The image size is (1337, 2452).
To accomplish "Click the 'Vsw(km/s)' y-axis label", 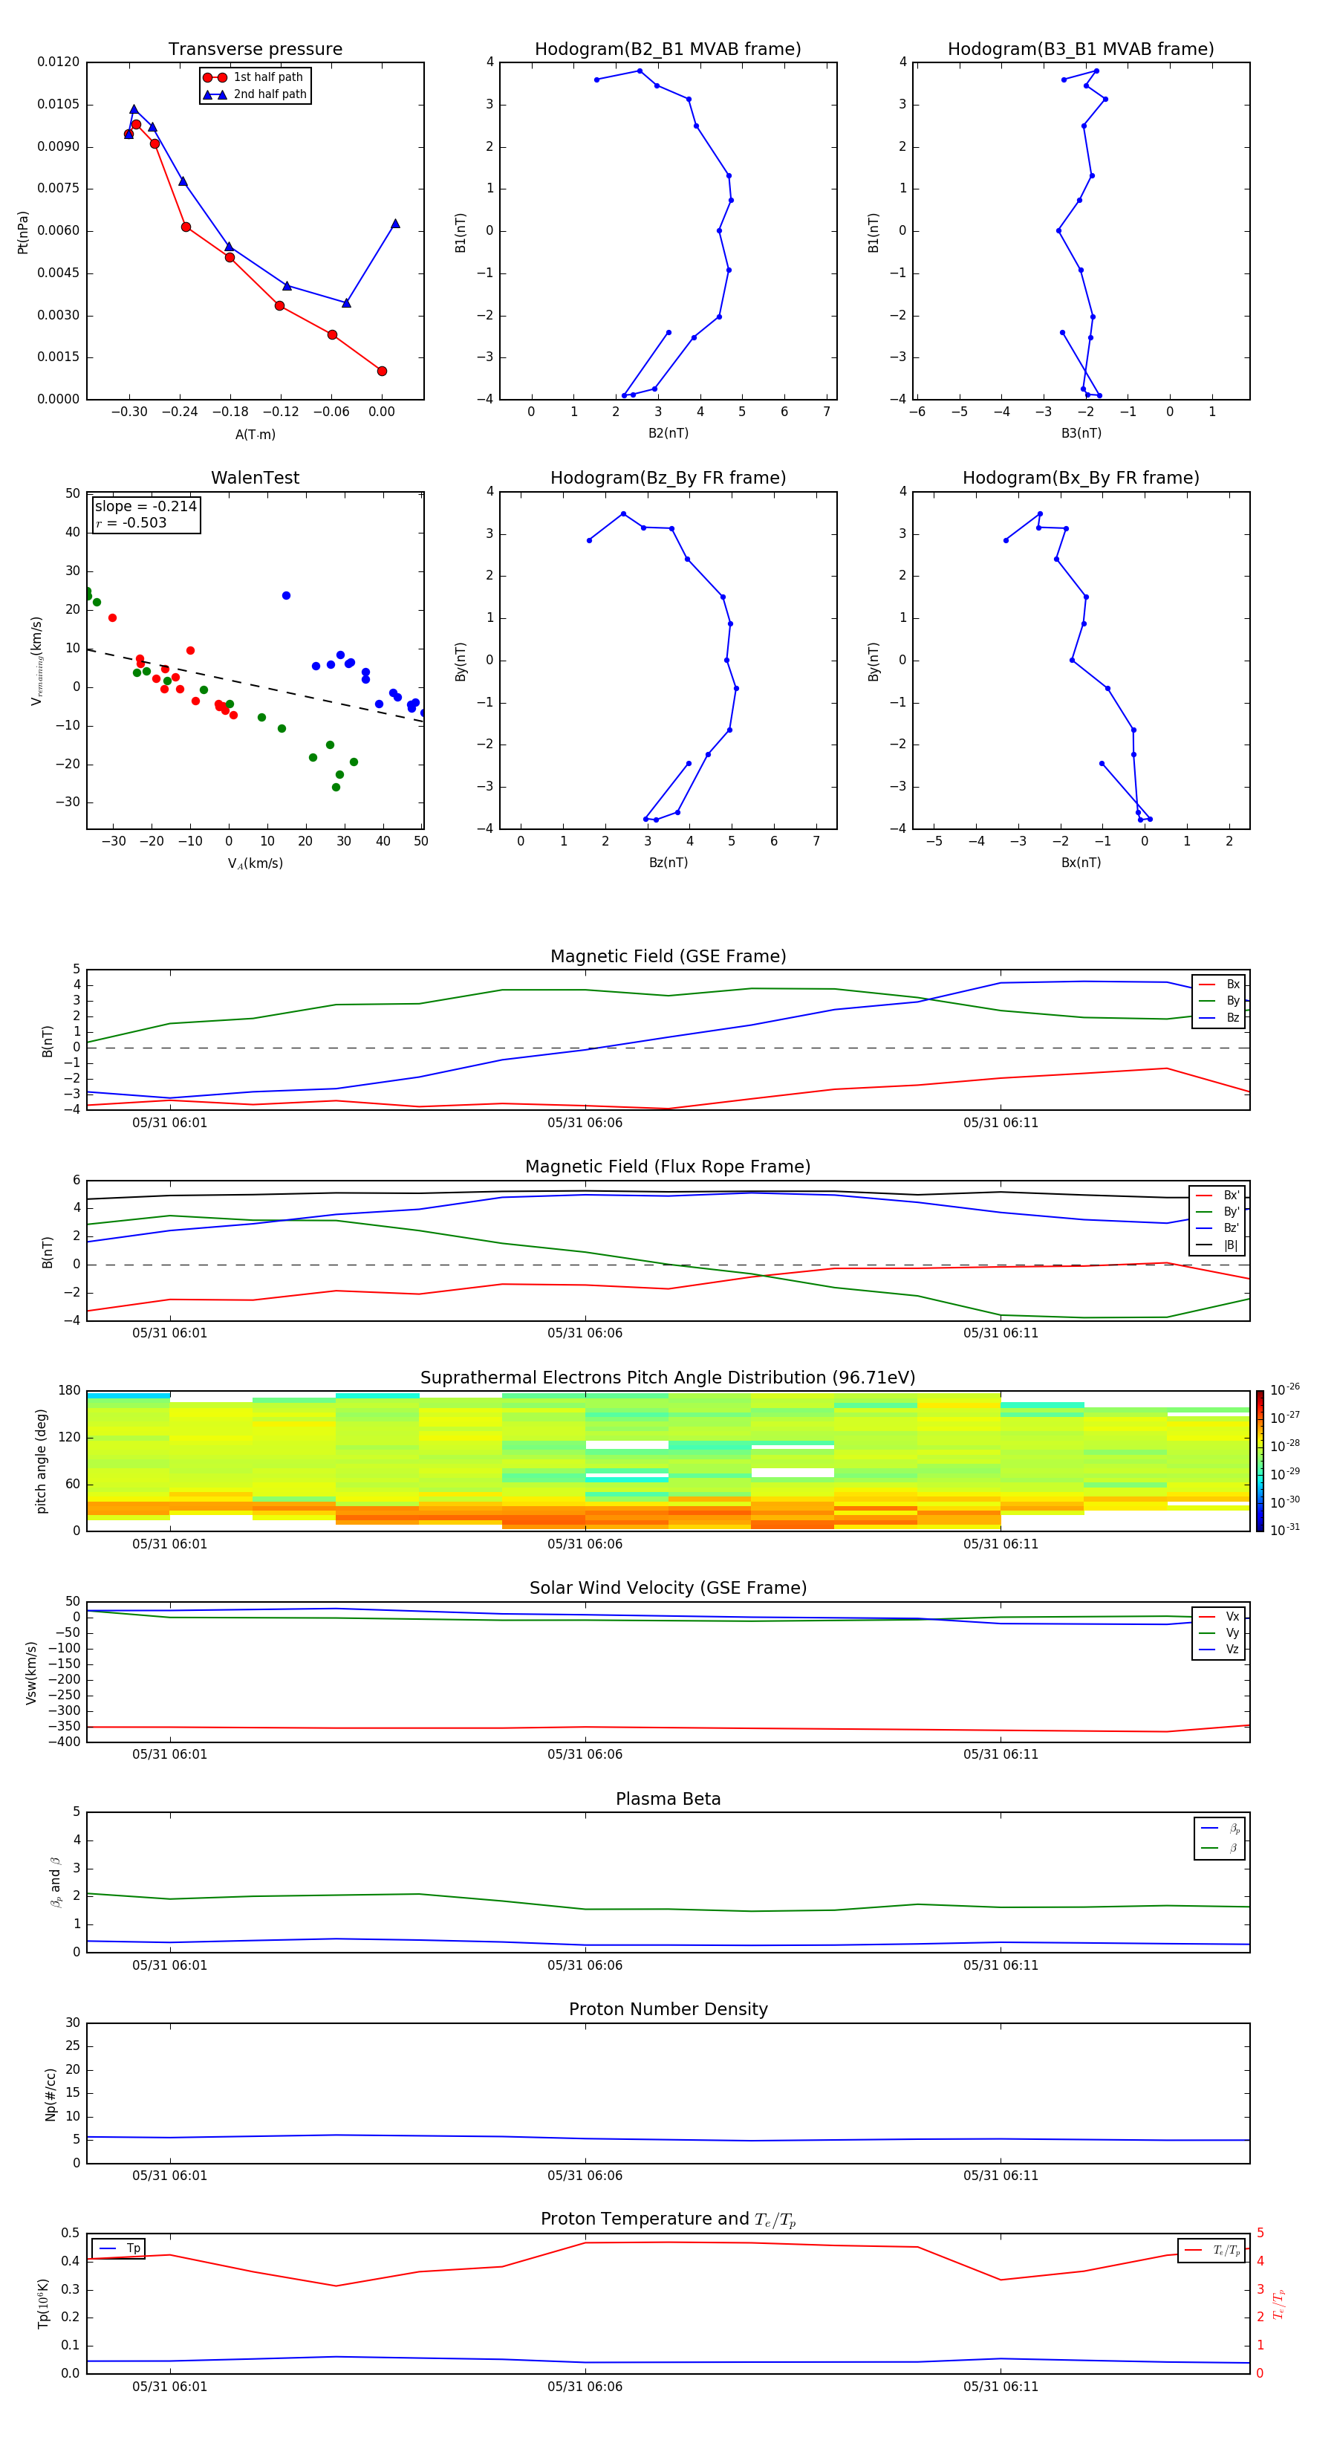I will 30,1673.
